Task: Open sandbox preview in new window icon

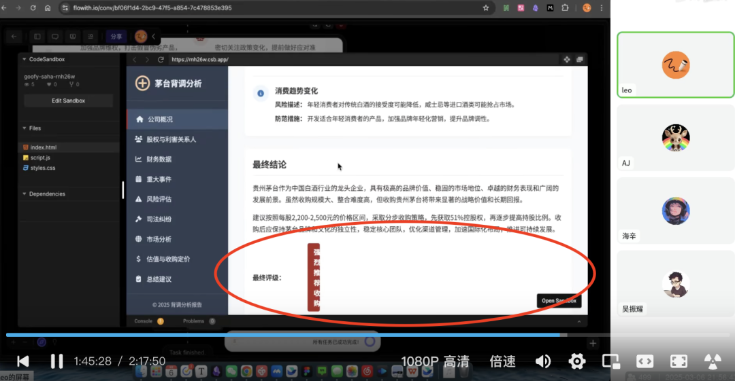Action: tap(580, 60)
